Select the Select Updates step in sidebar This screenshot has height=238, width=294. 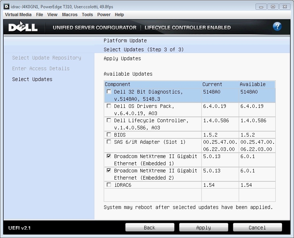click(x=32, y=79)
